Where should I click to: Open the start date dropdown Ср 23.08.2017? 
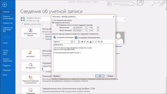[x=87, y=28]
